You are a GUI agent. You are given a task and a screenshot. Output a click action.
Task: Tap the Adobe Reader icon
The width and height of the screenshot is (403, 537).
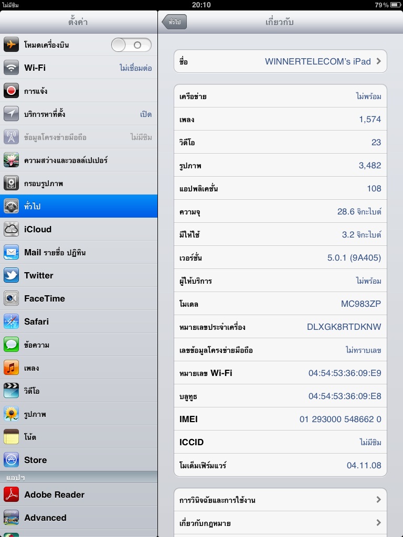[x=12, y=495]
